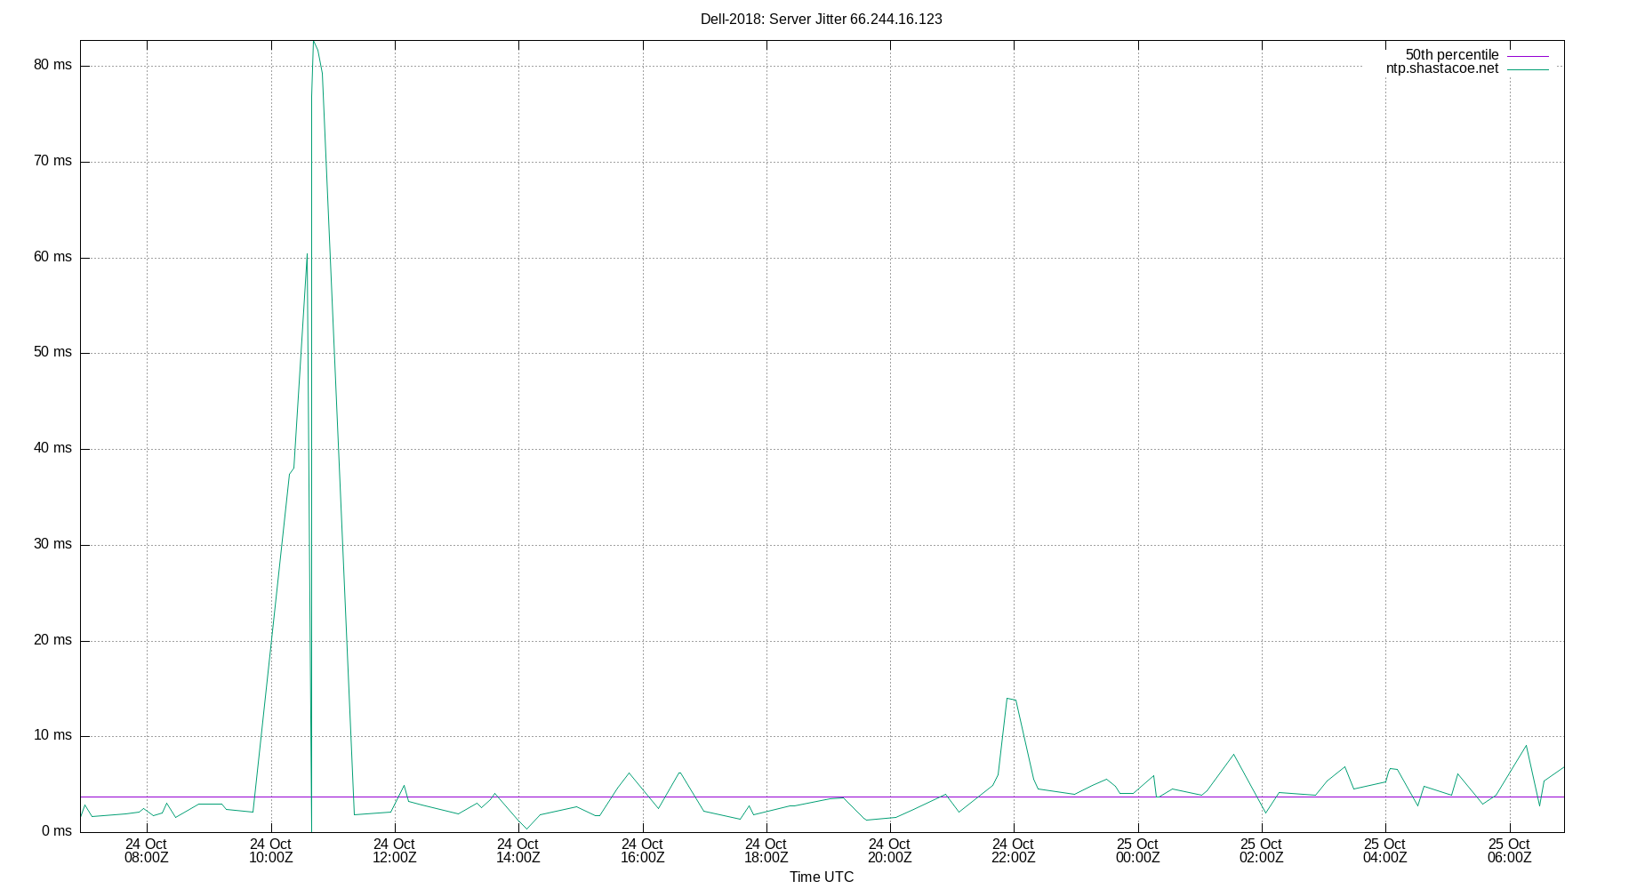Click the '30 ms' y-axis tick label
1645x889 pixels.
[53, 544]
